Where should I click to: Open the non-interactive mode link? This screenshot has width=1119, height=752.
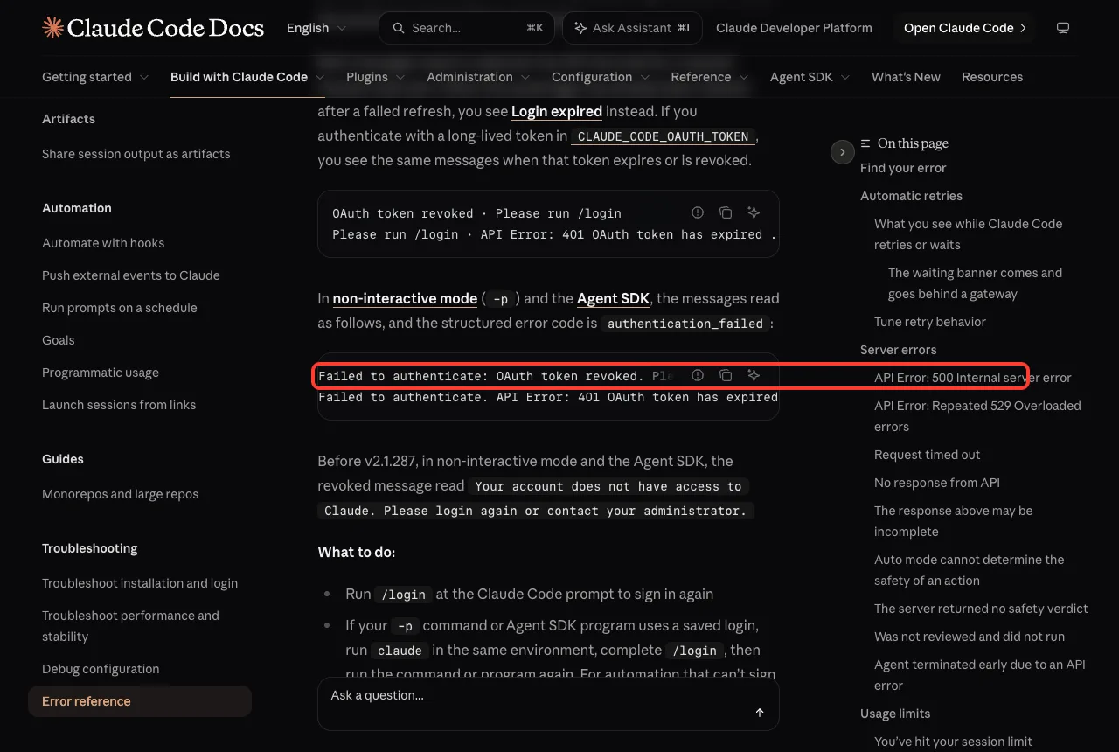pyautogui.click(x=405, y=298)
